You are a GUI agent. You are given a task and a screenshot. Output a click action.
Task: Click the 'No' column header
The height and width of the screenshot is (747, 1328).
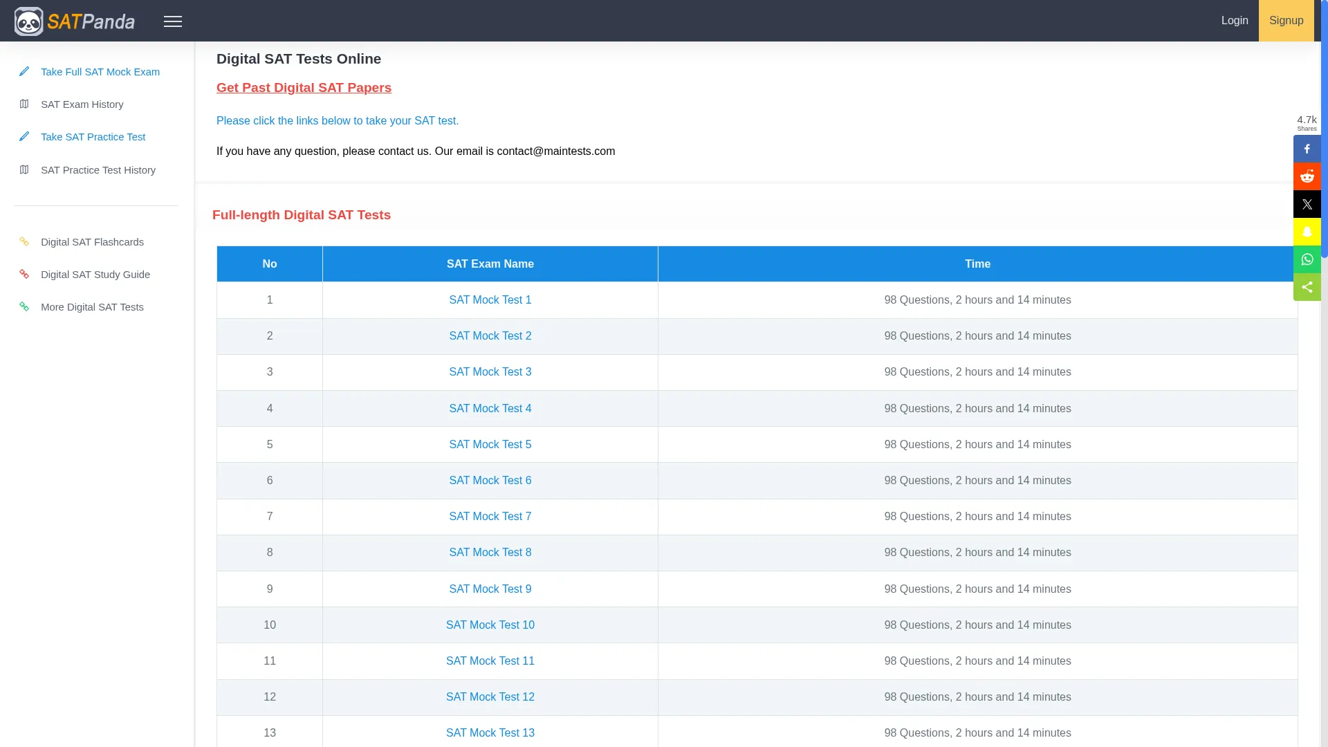click(x=270, y=264)
